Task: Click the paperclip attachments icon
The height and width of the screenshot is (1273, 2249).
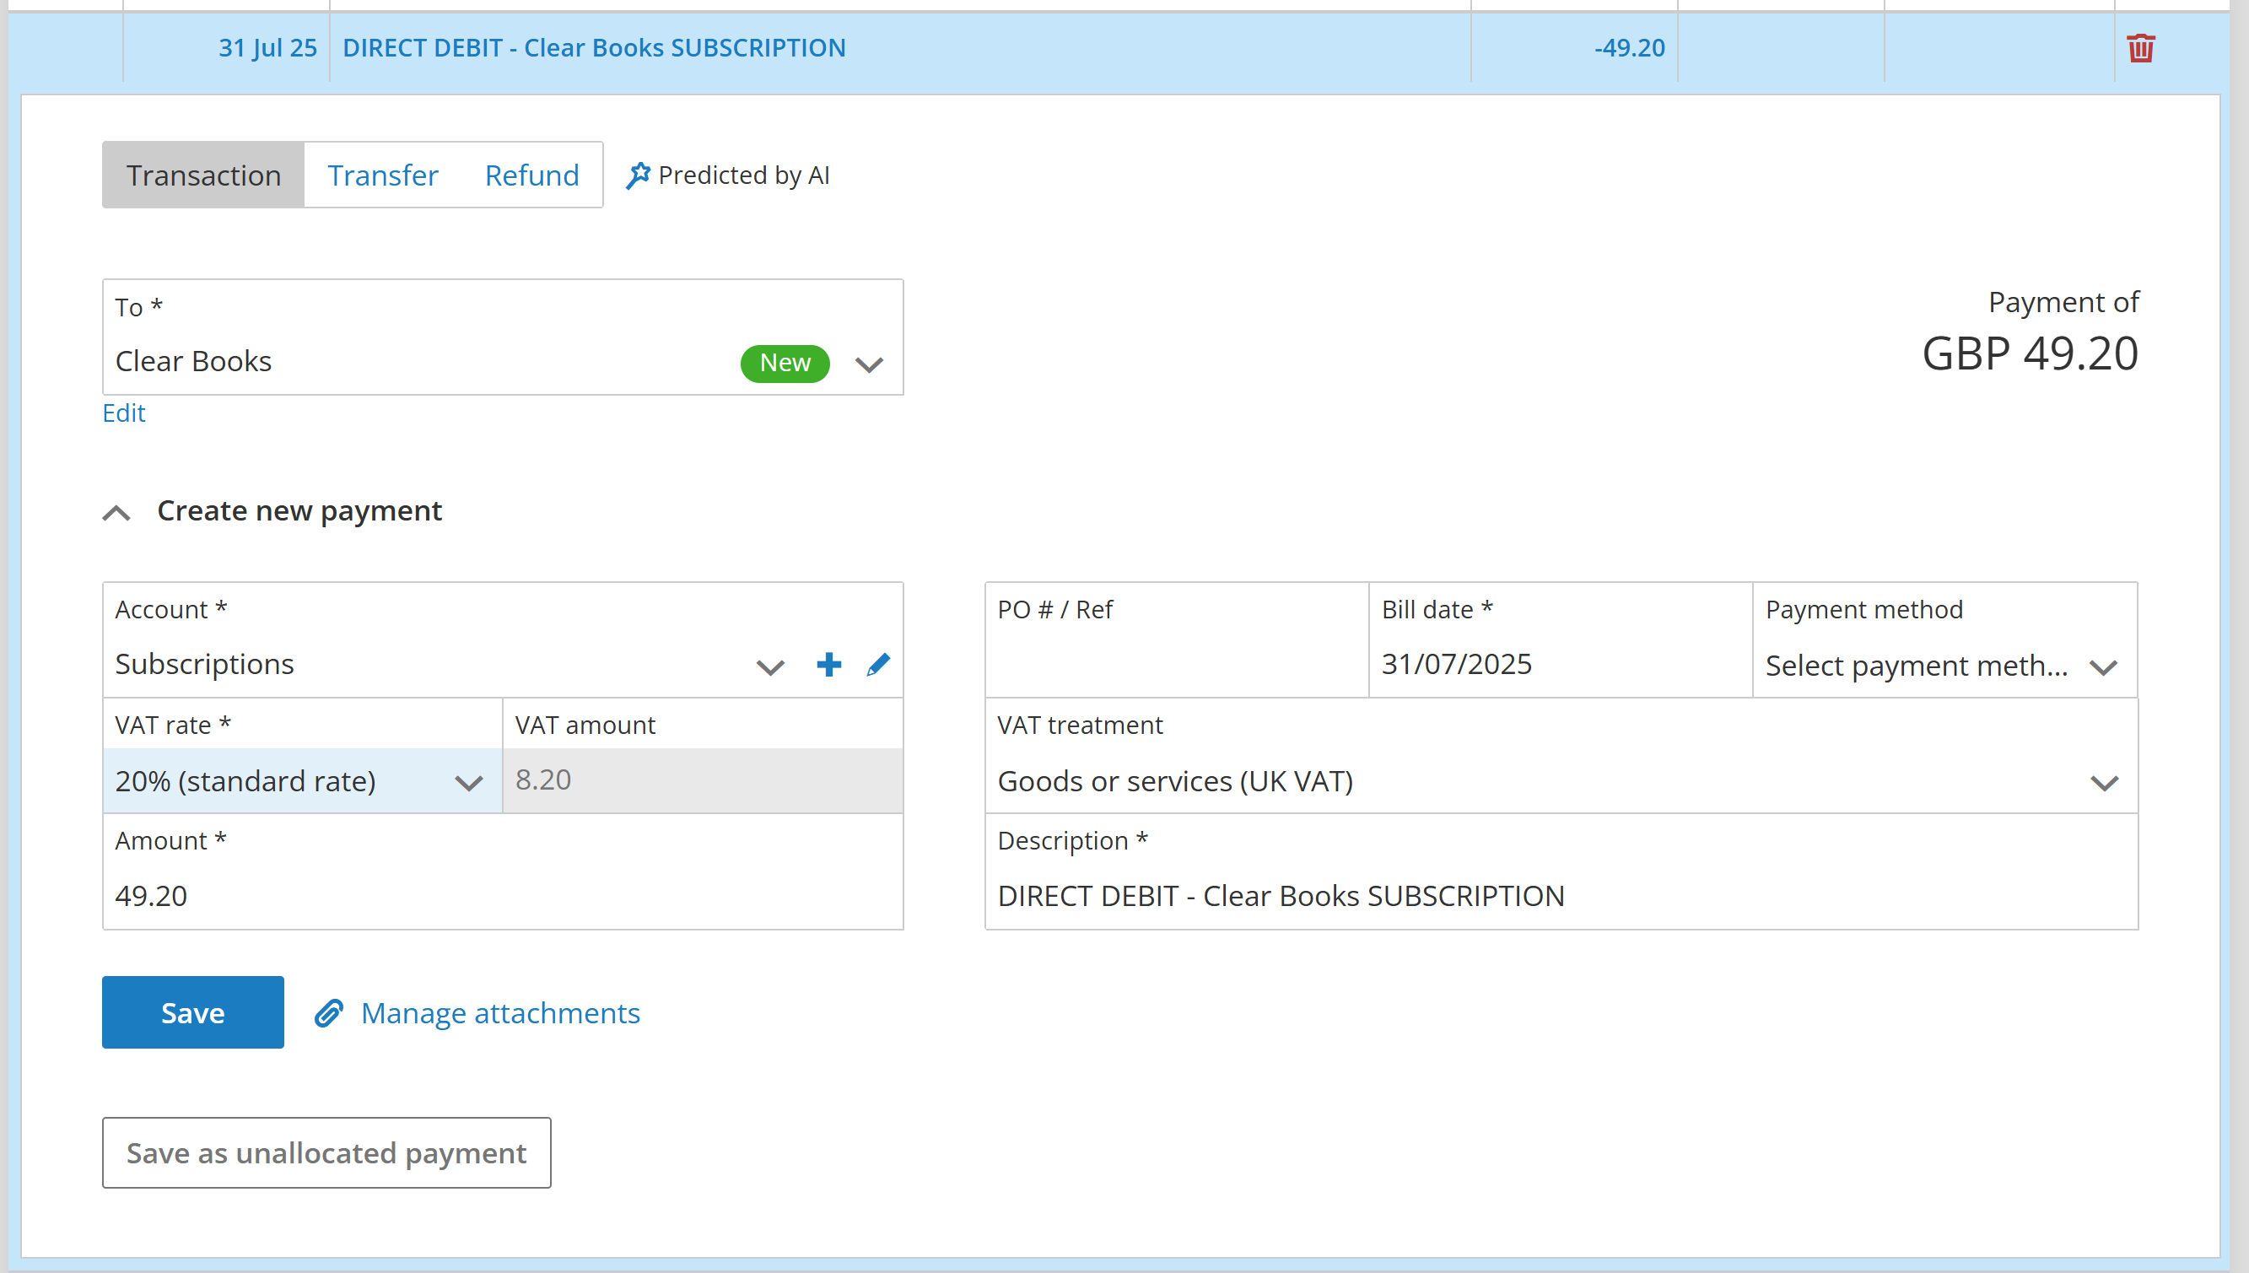Action: [330, 1012]
